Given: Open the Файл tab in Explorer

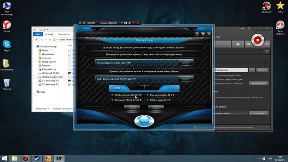Looking at the screenshot, I should click(x=38, y=34).
